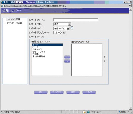Screen dimensions: 133x114
Task: Select タイプ in available fields list
Action: click(x=47, y=45)
